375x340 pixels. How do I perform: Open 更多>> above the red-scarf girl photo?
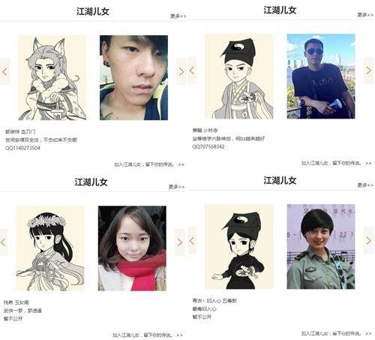176,187
